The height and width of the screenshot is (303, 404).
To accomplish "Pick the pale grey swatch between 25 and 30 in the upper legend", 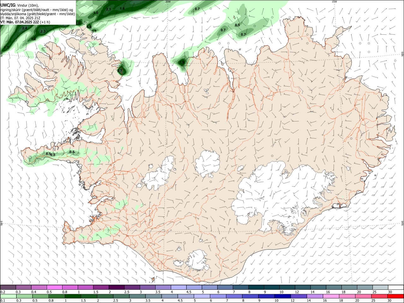I will point(380,287).
